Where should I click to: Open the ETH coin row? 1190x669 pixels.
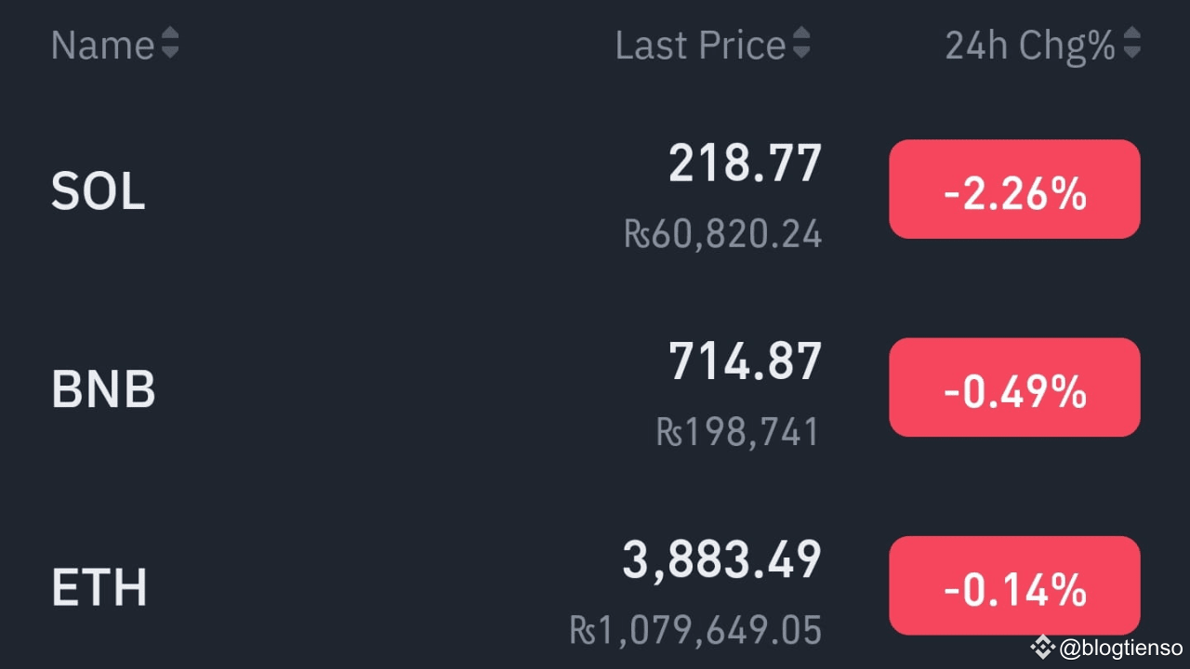tap(99, 587)
